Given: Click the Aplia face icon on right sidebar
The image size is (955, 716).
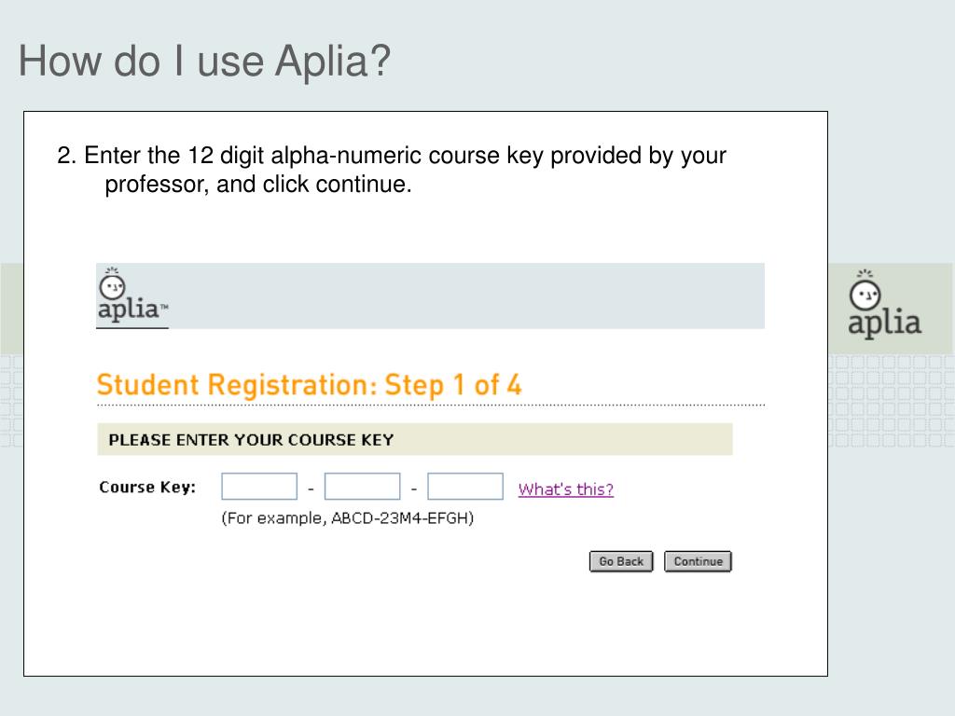Looking at the screenshot, I should click(865, 290).
